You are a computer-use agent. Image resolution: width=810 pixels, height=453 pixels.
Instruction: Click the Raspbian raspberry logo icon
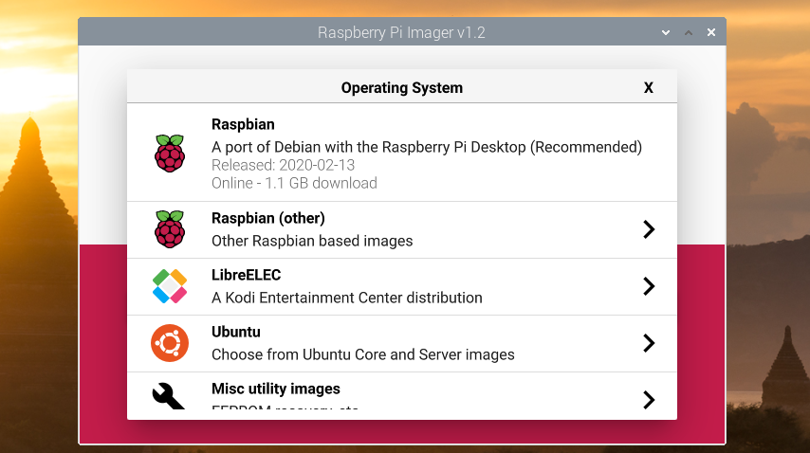tap(170, 154)
